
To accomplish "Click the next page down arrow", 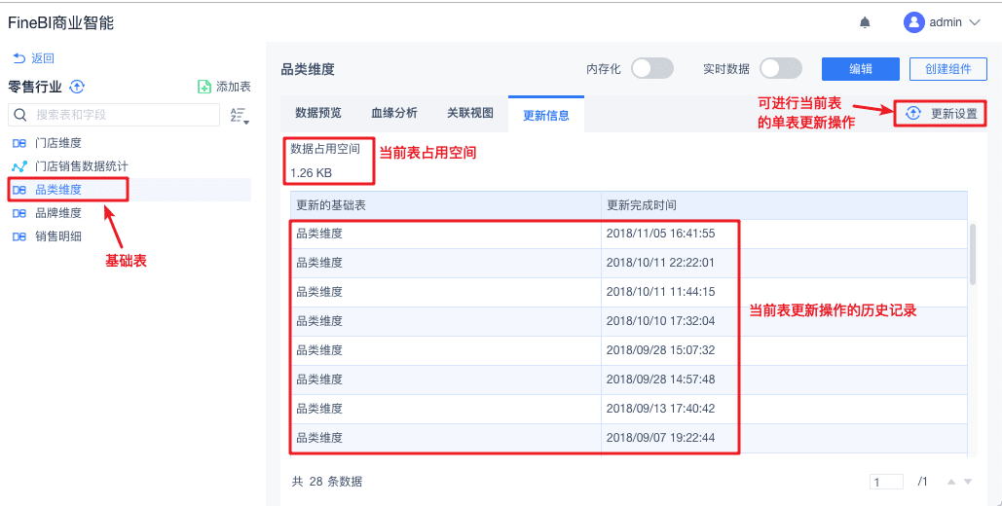I will coord(967,482).
